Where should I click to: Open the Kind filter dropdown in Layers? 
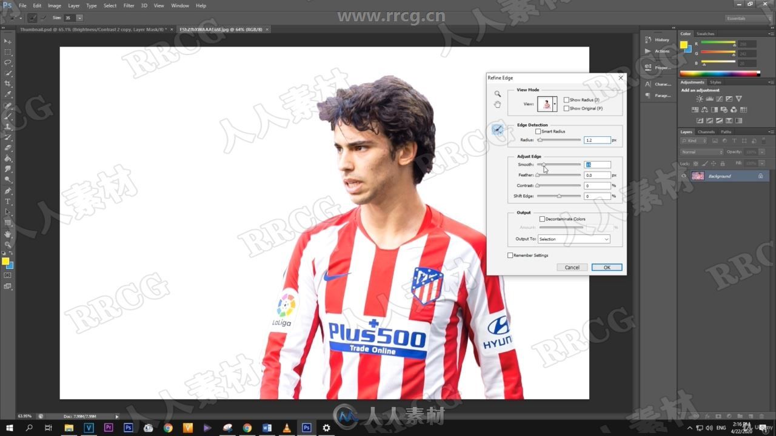click(x=694, y=140)
